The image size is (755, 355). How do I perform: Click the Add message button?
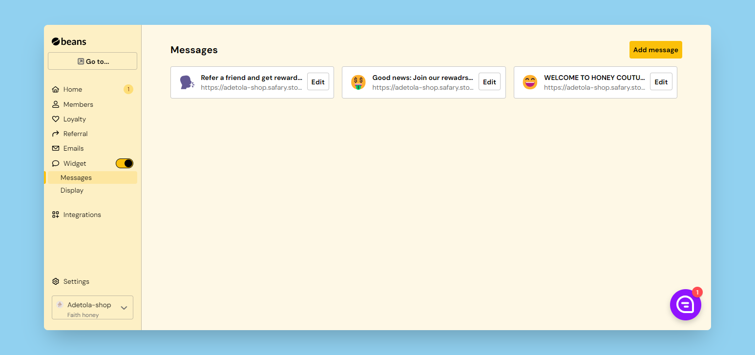pos(655,50)
